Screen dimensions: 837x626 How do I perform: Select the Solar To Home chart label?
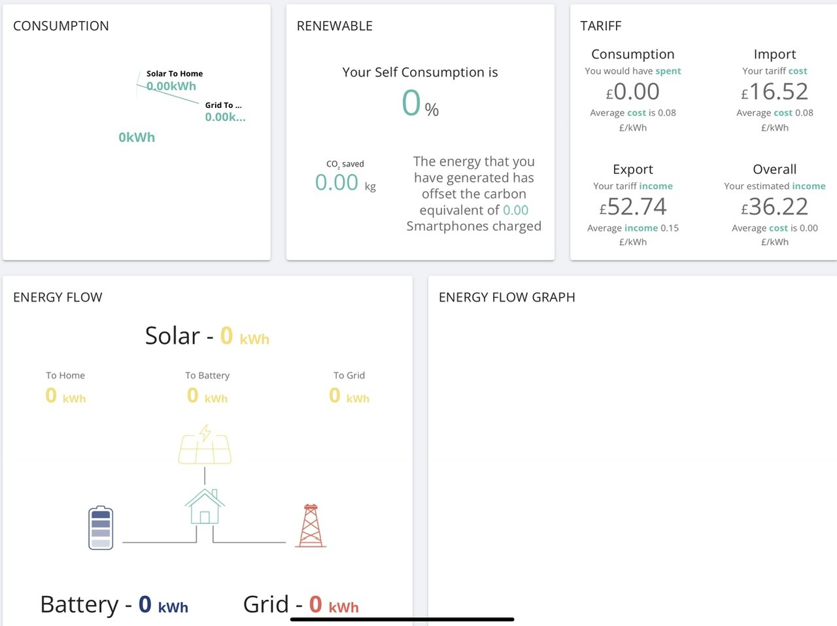click(x=175, y=74)
